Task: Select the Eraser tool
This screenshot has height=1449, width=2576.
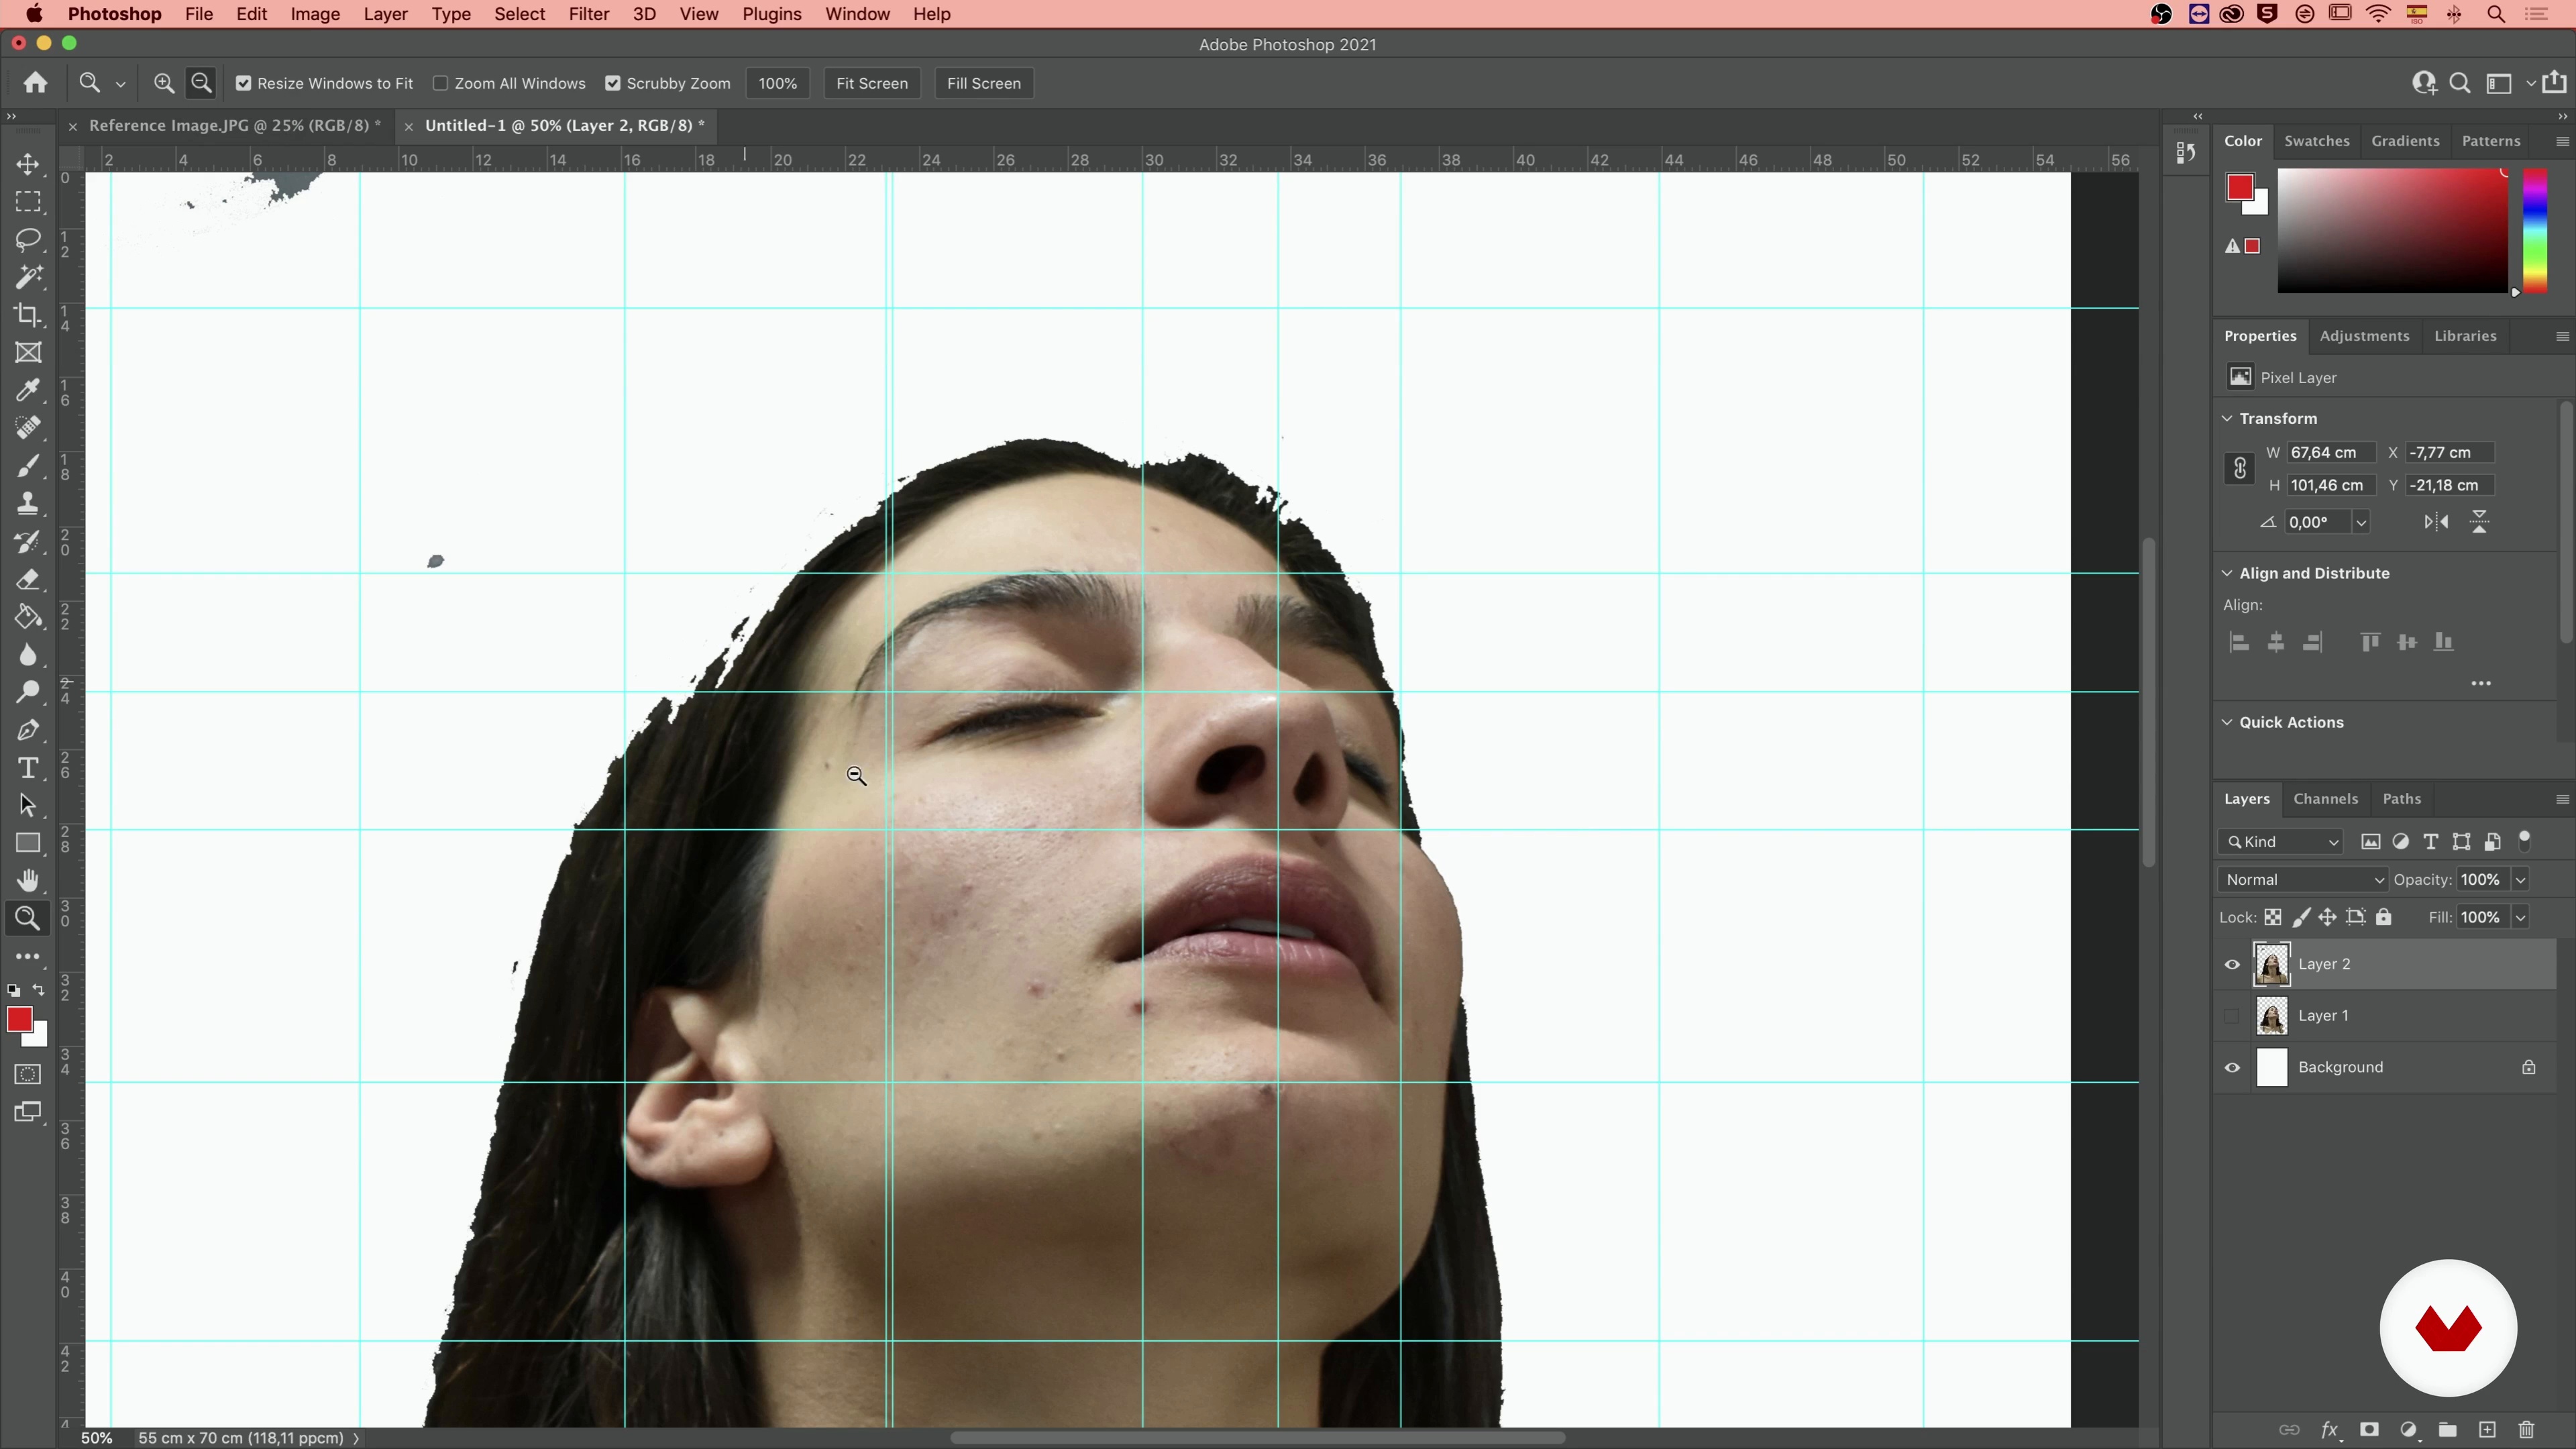Action: coord(28,579)
